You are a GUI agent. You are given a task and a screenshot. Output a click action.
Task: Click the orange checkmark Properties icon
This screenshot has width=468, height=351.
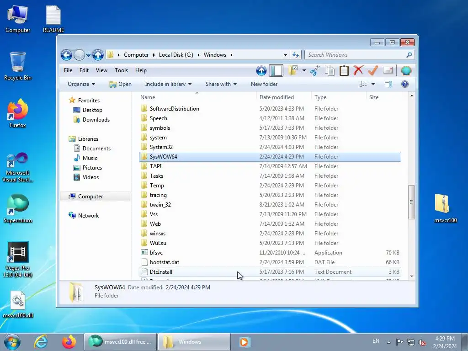click(x=373, y=70)
